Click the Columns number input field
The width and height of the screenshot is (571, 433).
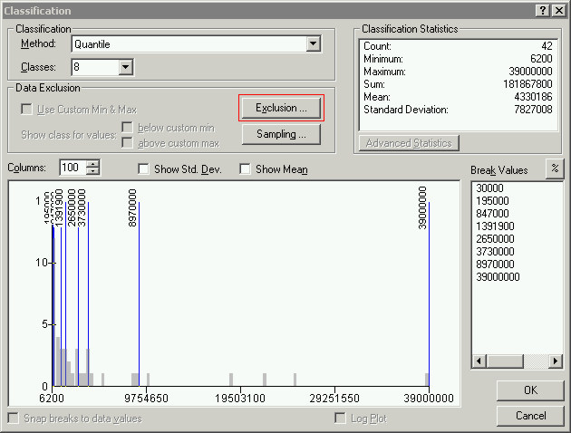(x=73, y=168)
